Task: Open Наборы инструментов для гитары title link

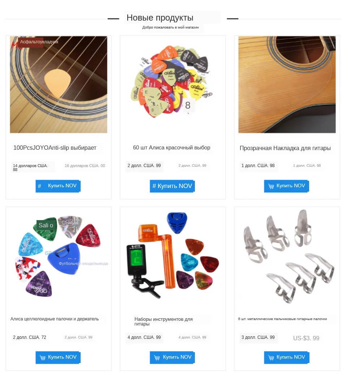Action: pyautogui.click(x=163, y=321)
